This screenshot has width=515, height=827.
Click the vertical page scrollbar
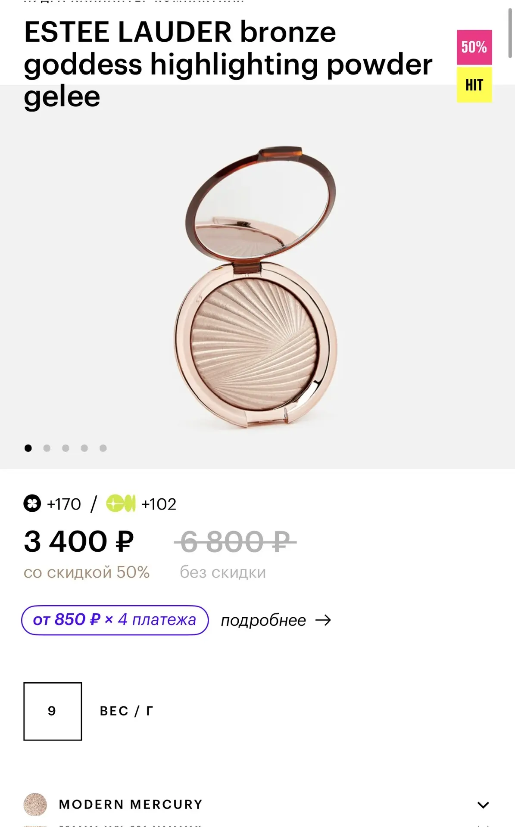click(510, 32)
